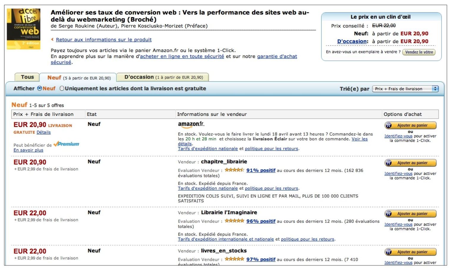
Task: Select free delivery only radio option
Action: coord(62,88)
